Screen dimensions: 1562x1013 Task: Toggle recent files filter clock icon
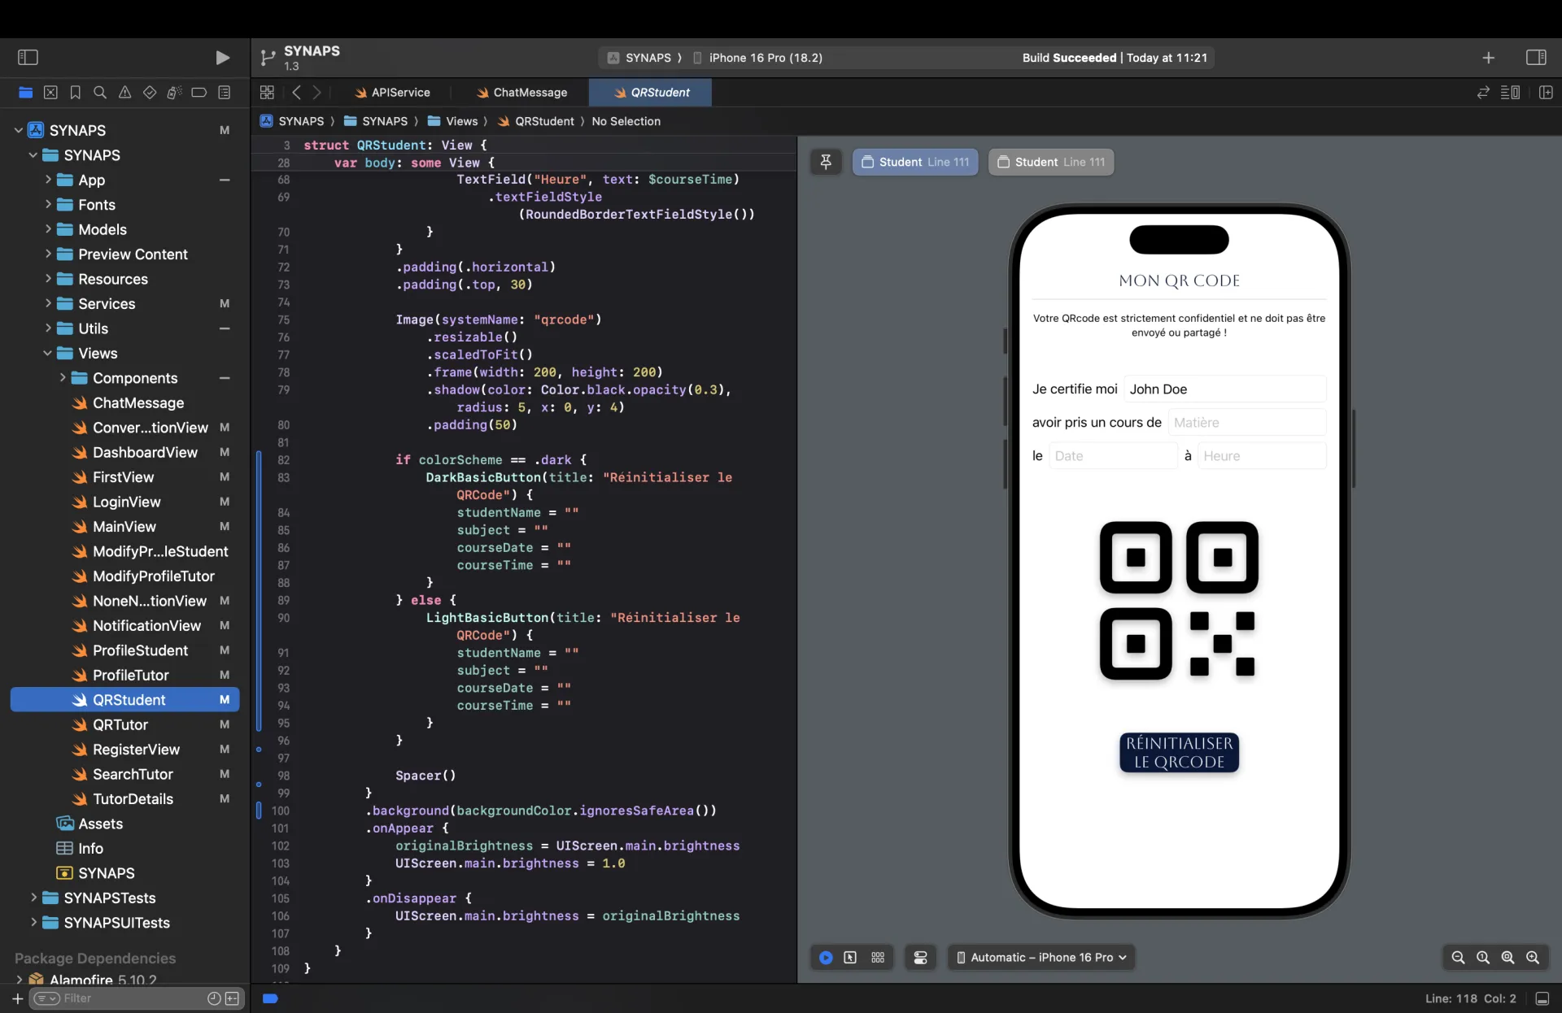pos(214,998)
